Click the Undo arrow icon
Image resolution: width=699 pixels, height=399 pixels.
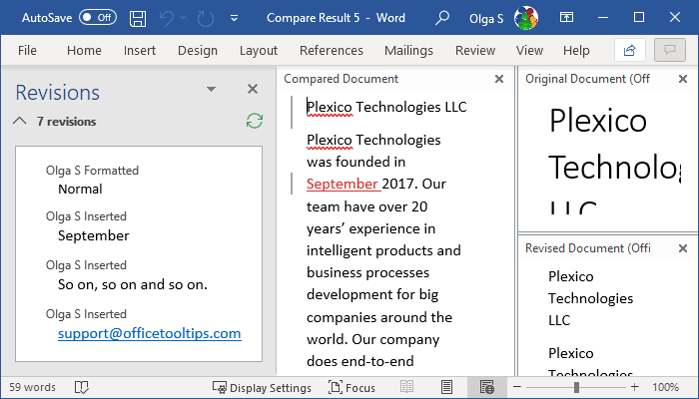click(167, 18)
